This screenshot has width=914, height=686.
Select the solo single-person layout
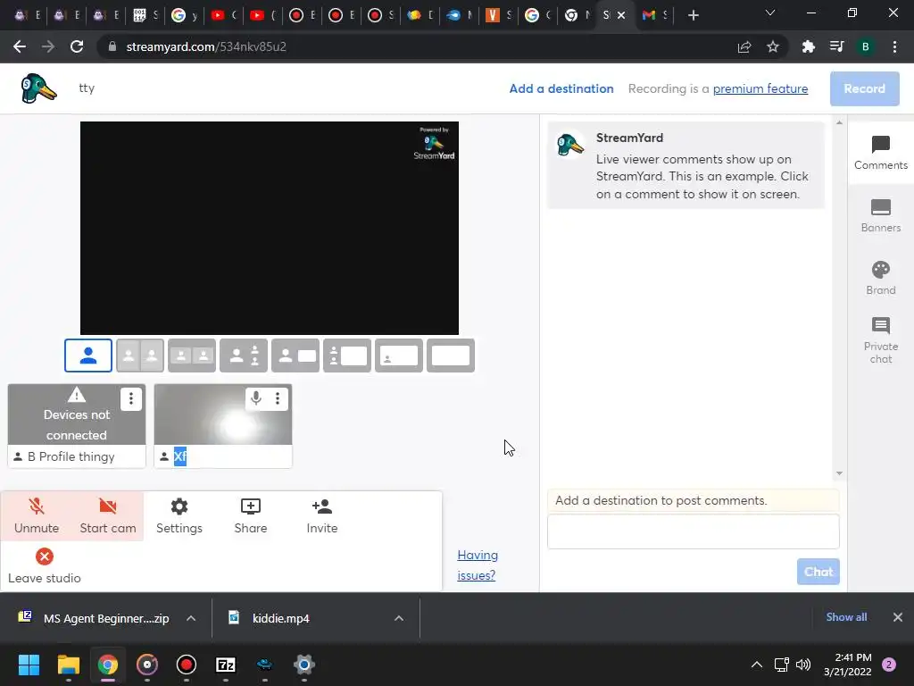[88, 356]
